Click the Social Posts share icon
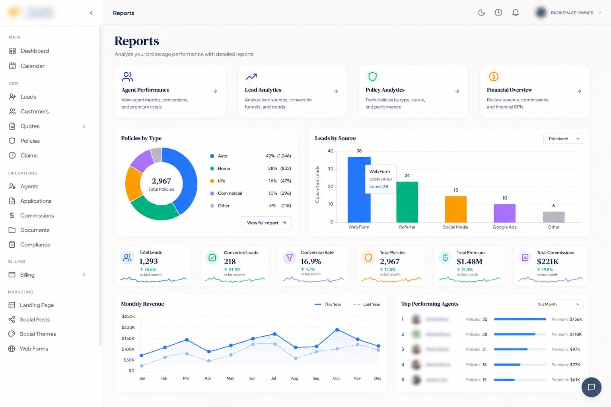The height and width of the screenshot is (407, 611). [x=12, y=320]
